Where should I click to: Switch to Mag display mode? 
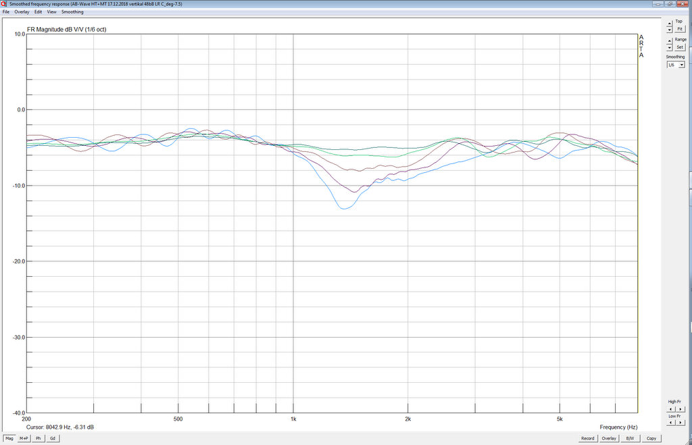pos(9,438)
